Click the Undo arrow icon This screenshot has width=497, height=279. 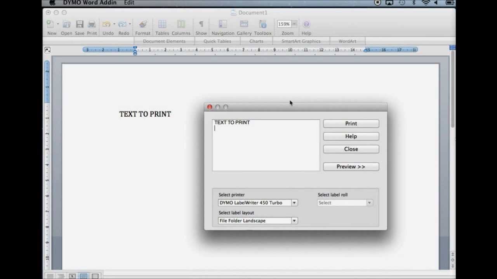click(106, 24)
